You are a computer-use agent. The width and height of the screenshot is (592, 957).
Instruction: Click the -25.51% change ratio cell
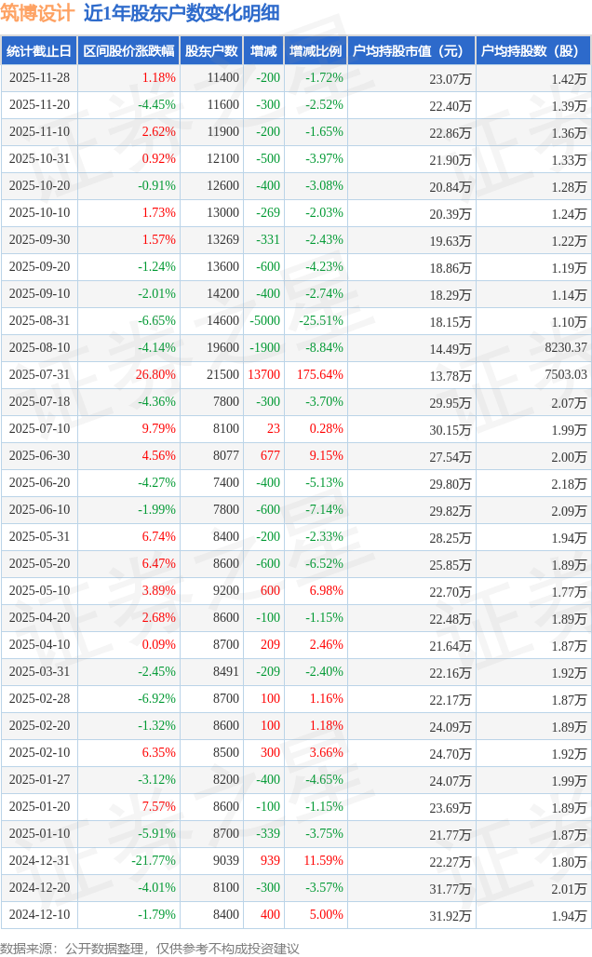(320, 321)
